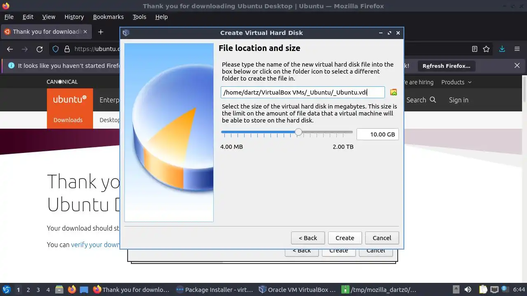The height and width of the screenshot is (296, 527).
Task: Open the Edit menu in Firefox
Action: [28, 17]
